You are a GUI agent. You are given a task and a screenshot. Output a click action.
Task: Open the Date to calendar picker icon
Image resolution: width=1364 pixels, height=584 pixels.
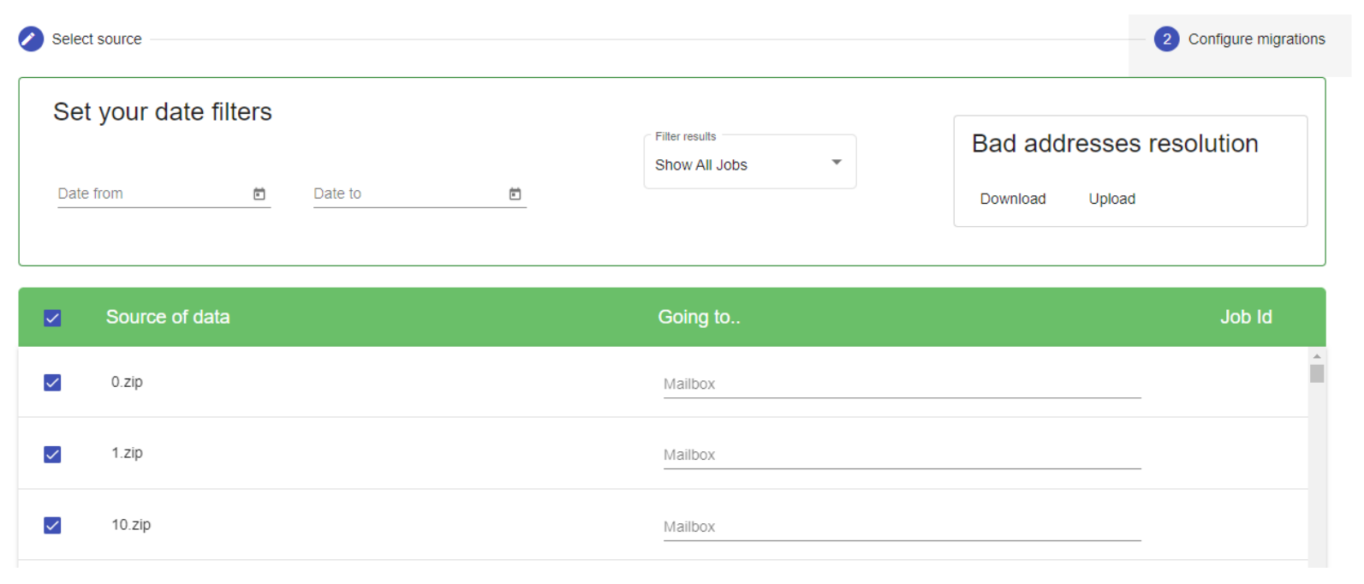(x=515, y=194)
